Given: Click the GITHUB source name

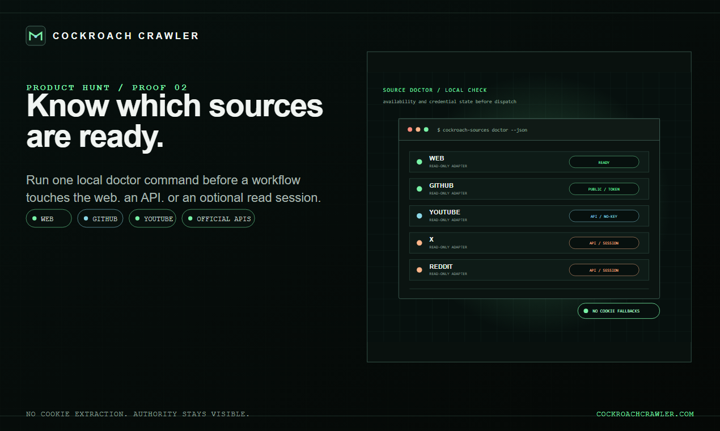Looking at the screenshot, I should 441,185.
